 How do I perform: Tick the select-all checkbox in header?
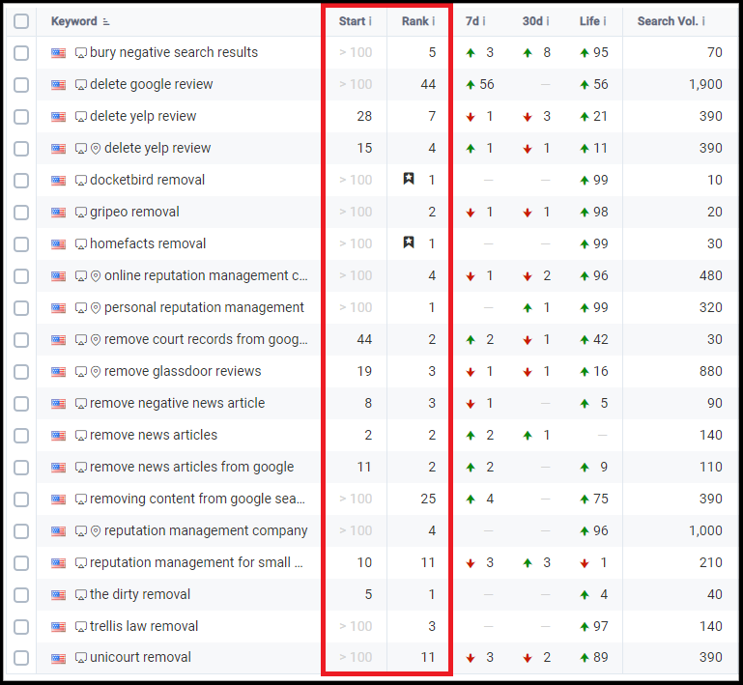pos(21,21)
